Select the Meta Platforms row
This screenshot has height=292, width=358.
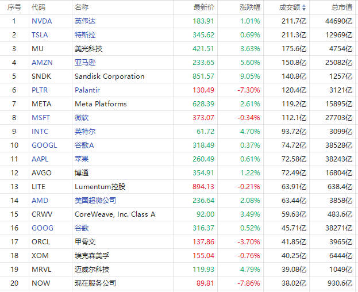[x=101, y=104]
